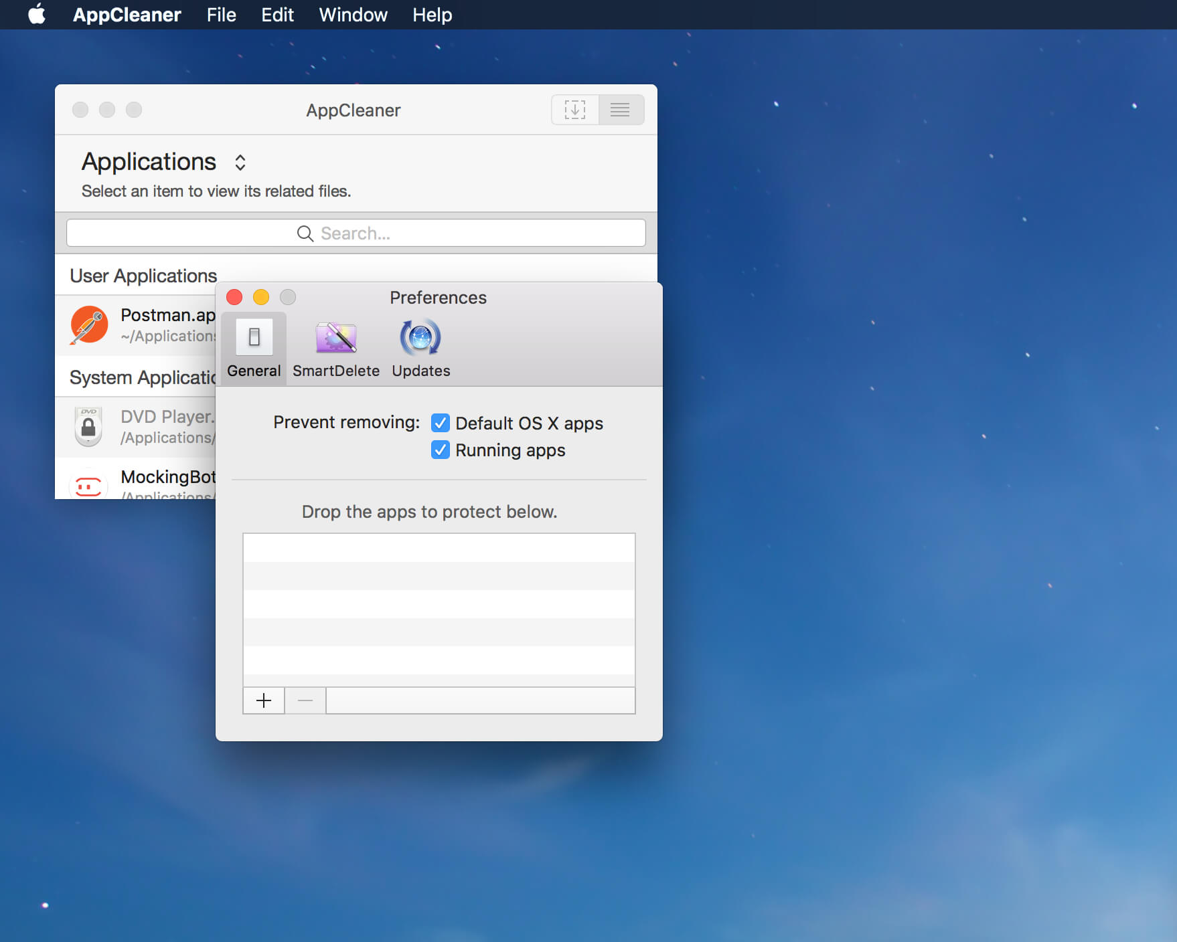Open the SmartDelete preferences tab
The width and height of the screenshot is (1177, 942).
[336, 349]
